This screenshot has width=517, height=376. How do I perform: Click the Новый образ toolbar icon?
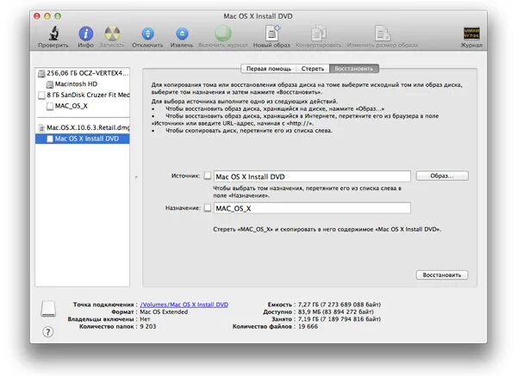(272, 34)
